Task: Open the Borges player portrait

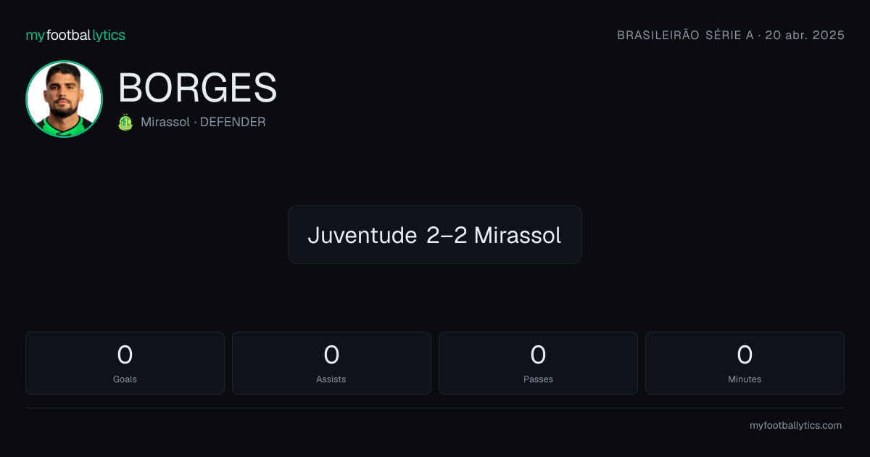Action: [x=64, y=99]
